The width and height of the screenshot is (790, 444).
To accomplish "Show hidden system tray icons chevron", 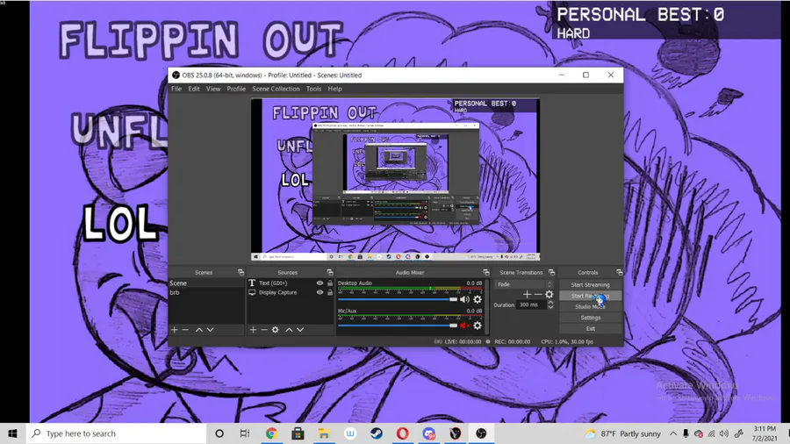I will point(673,433).
